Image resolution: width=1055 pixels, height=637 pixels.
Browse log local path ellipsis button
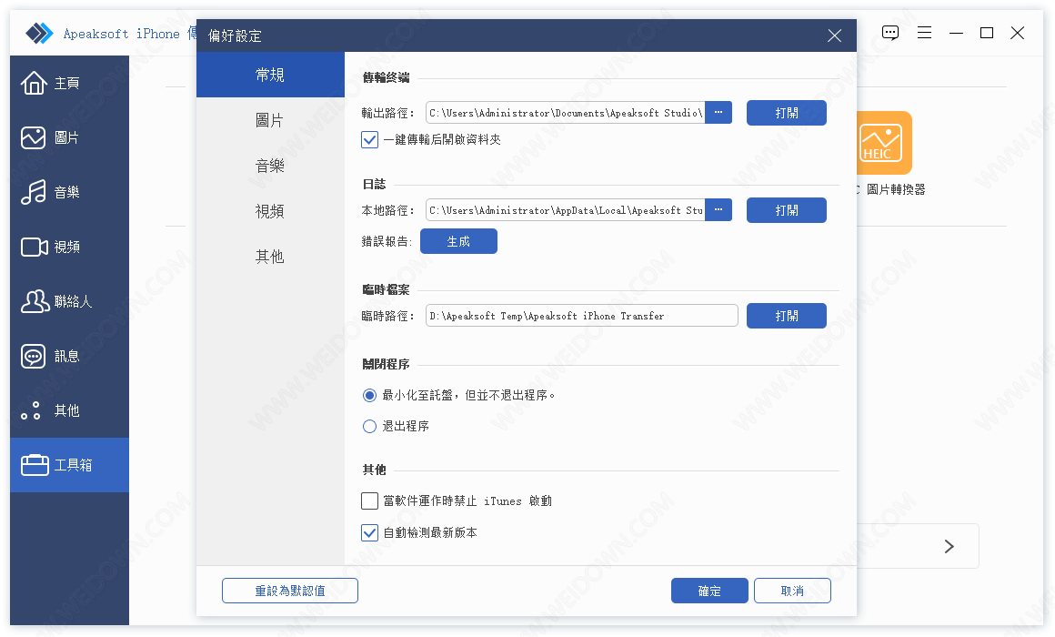tap(718, 210)
